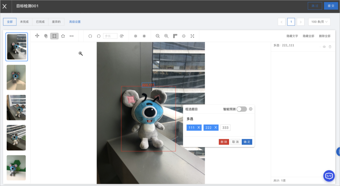Viewport: 340px width, 186px height.
Task: Open the 100 条/页 page size dropdown
Action: (x=319, y=22)
